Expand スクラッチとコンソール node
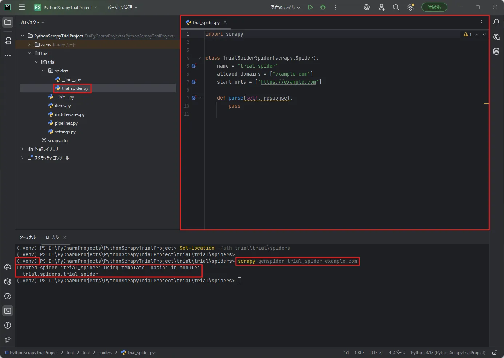Viewport: 504px width, 358px height. [x=23, y=158]
